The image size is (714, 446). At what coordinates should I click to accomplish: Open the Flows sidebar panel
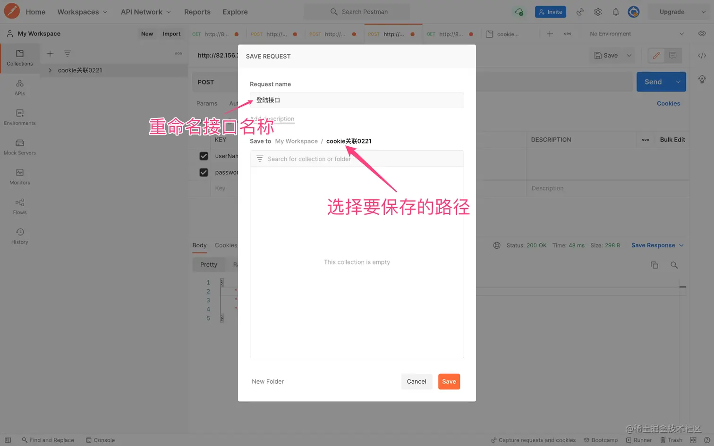pos(20,207)
